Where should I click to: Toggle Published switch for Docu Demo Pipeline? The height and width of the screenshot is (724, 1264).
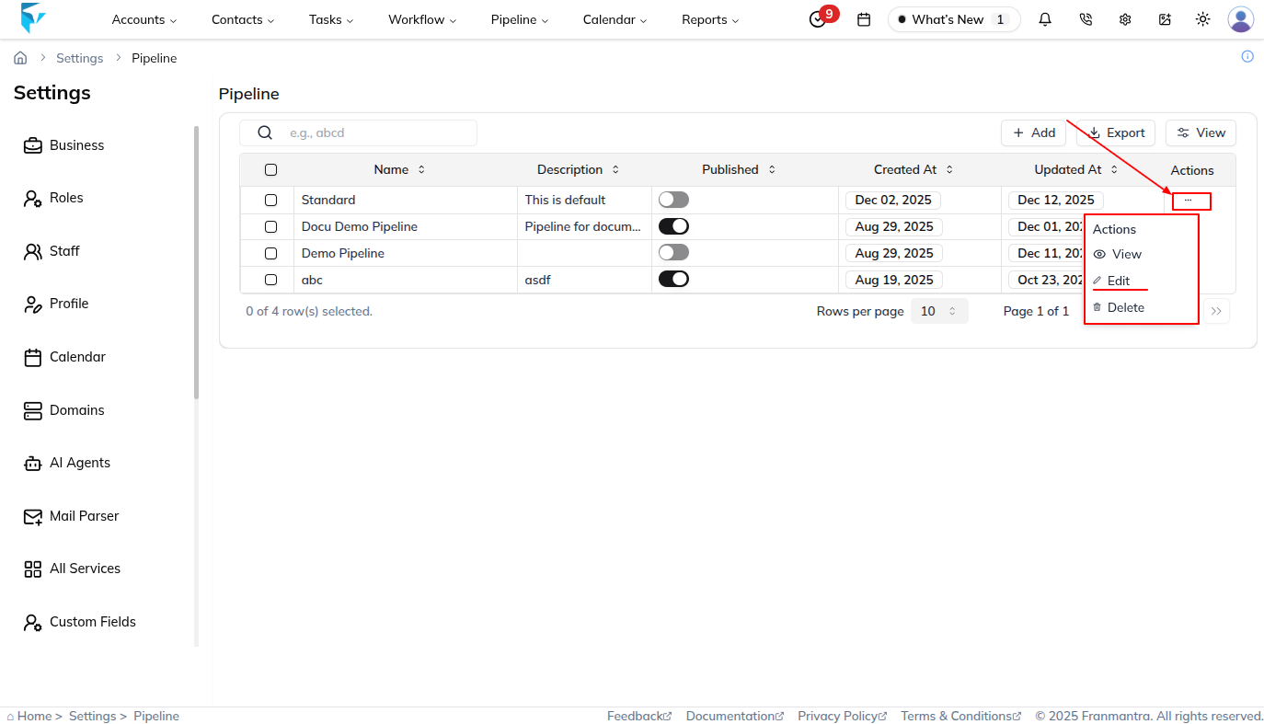[673, 226]
